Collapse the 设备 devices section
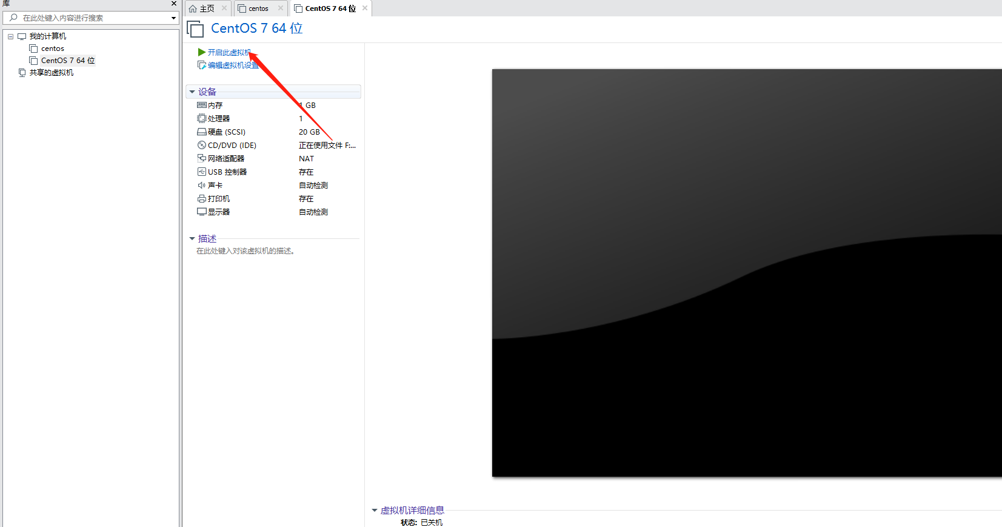The width and height of the screenshot is (1002, 527). coord(192,92)
